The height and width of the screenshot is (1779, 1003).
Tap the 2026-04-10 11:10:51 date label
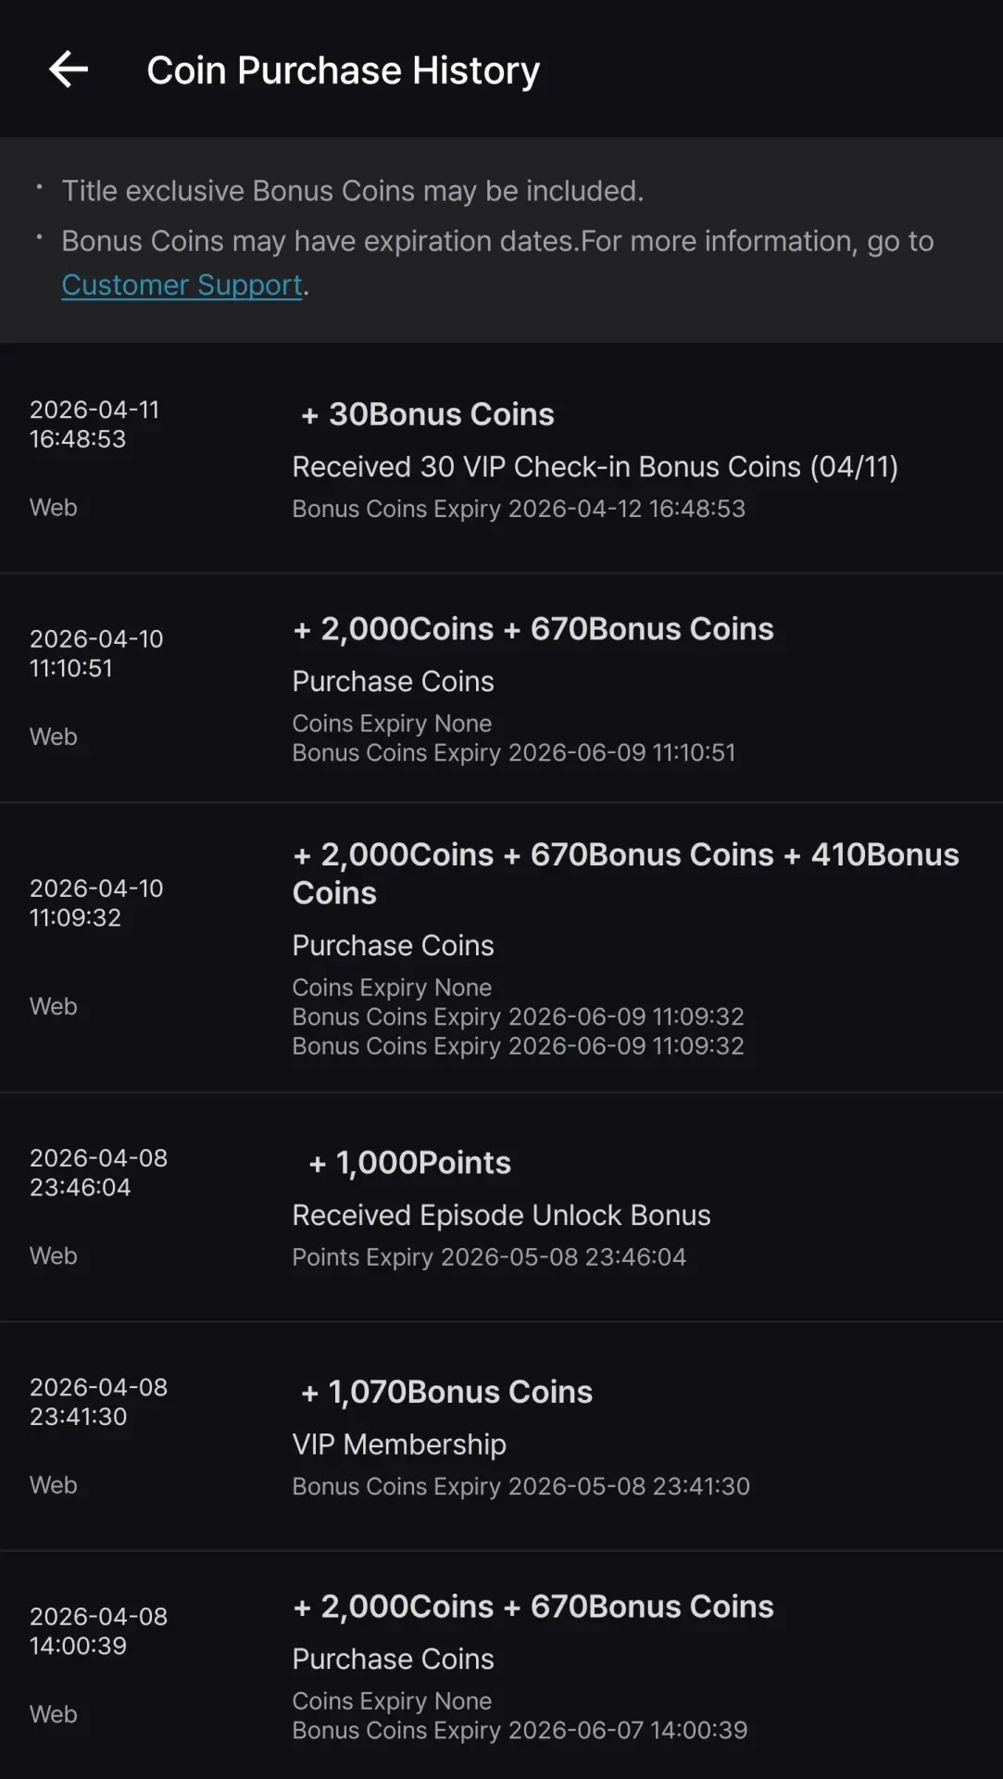point(96,653)
